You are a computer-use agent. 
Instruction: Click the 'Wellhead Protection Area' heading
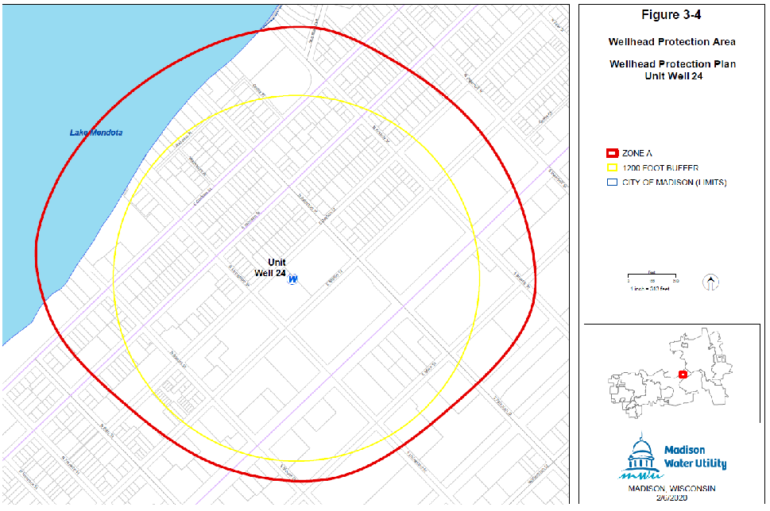point(671,41)
